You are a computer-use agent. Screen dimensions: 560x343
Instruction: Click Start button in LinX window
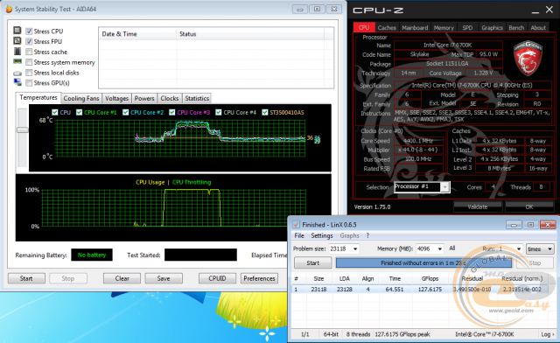pyautogui.click(x=313, y=263)
